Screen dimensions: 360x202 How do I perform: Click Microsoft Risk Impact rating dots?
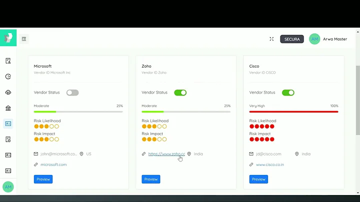tap(46, 139)
